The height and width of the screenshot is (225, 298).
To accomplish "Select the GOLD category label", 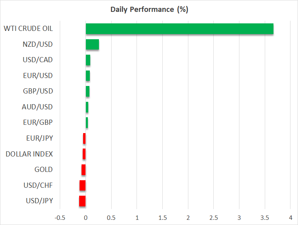I will click(44, 170).
